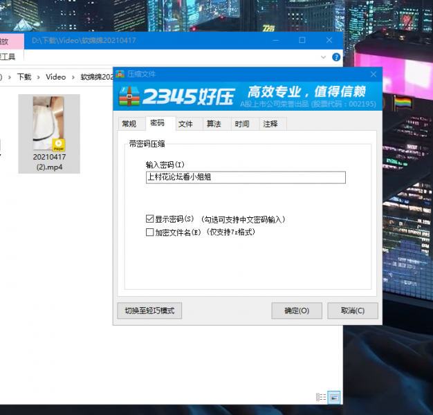Close the 压缩文件 dialog window
Image resolution: width=433 pixels, height=415 pixels.
click(x=374, y=74)
